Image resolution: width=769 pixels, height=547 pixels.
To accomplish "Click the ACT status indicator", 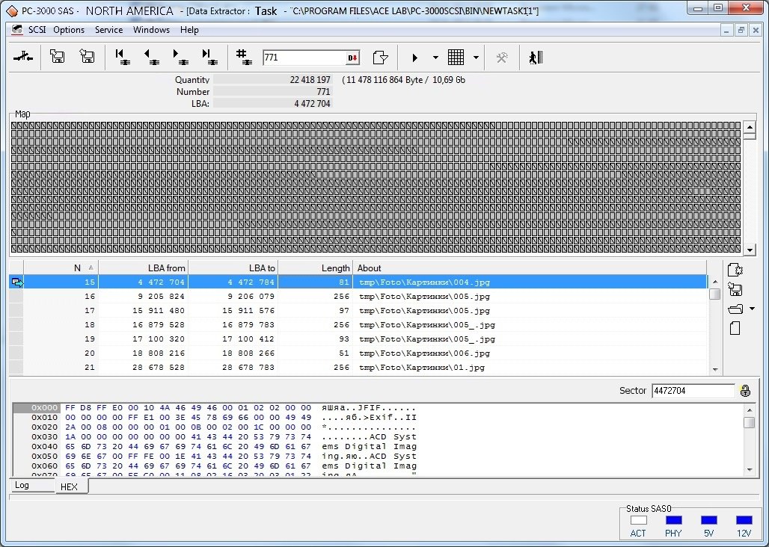I will (x=638, y=521).
